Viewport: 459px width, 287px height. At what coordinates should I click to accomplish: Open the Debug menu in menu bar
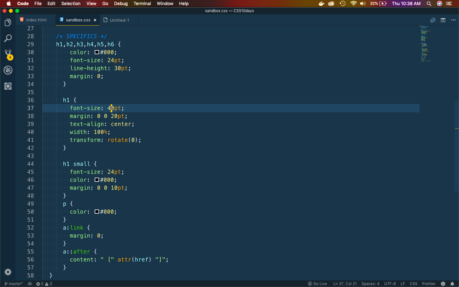121,4
